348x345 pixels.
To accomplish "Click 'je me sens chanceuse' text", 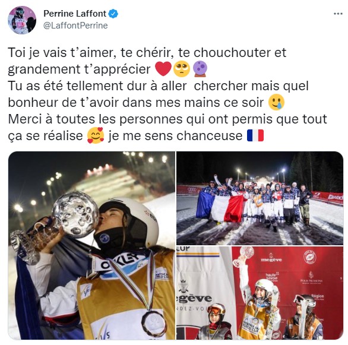I will coord(175,135).
